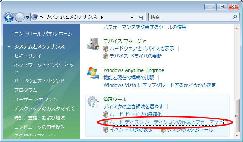Open the address bar history dropdown

tap(132, 17)
